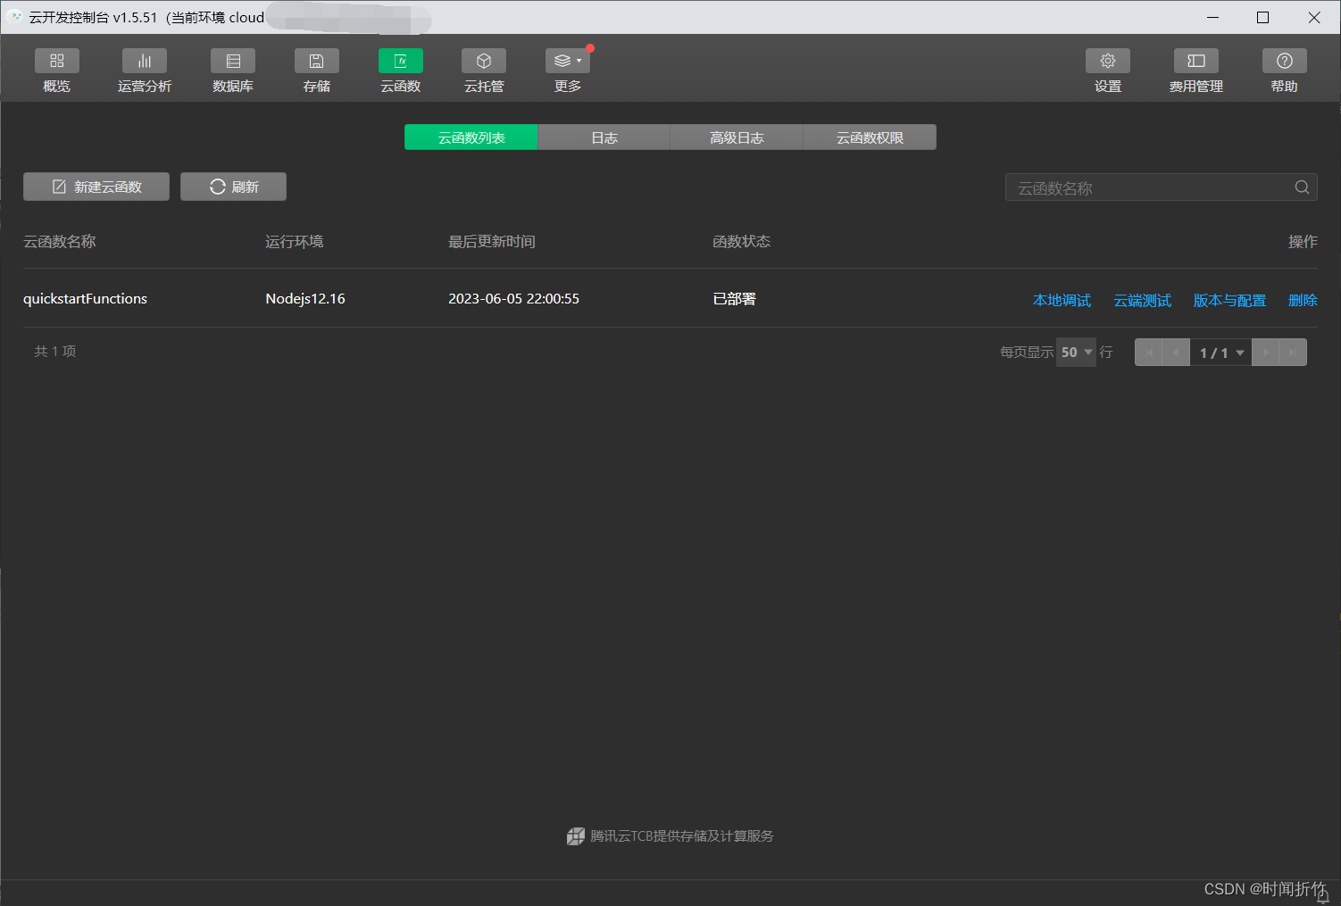The image size is (1341, 906).
Task: Open the 1 / 1 page dropdown
Action: click(x=1220, y=353)
